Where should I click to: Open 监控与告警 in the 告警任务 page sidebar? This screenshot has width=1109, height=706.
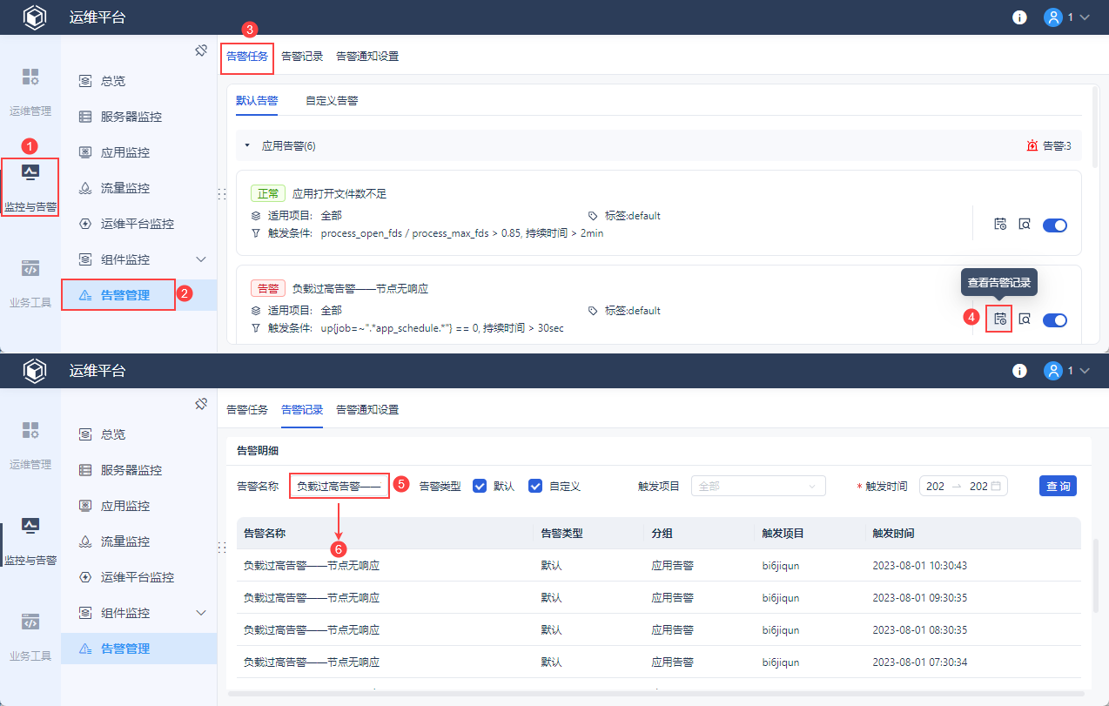pyautogui.click(x=30, y=187)
